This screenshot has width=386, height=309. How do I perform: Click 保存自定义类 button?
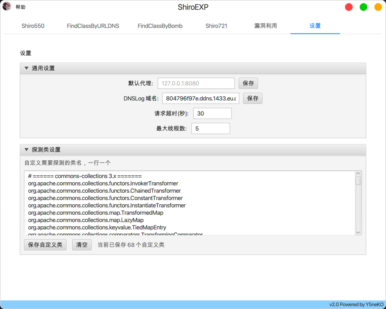coord(45,244)
